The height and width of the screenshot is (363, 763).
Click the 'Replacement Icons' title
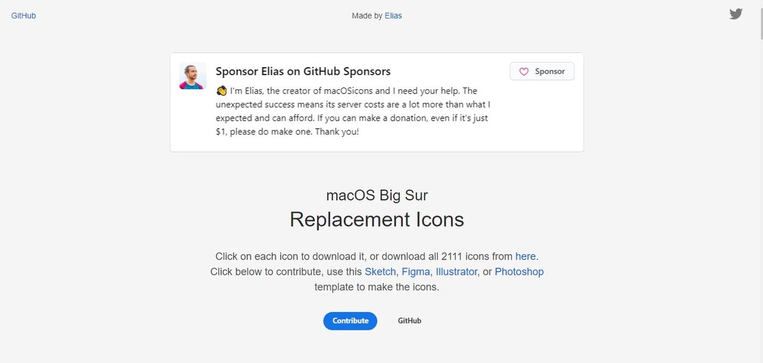[x=377, y=220]
